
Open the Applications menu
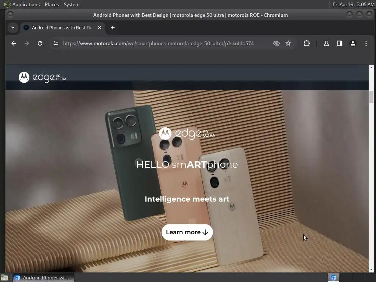coord(26,4)
